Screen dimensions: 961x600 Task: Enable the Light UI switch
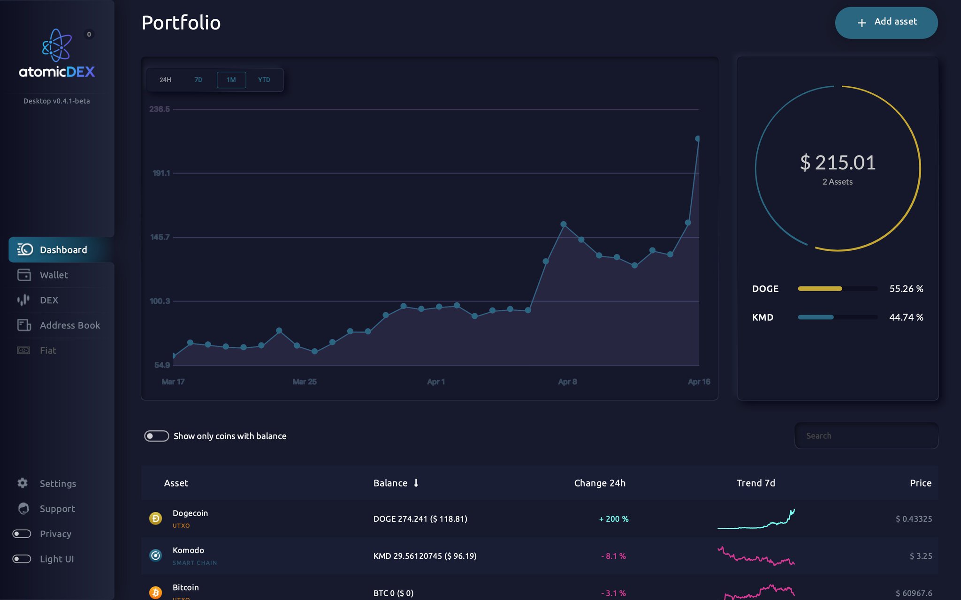pyautogui.click(x=22, y=559)
